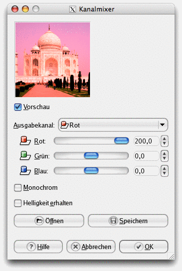The width and height of the screenshot is (182, 271).
Task: Click the Grün value field showing 0,0
Action: tap(146, 156)
